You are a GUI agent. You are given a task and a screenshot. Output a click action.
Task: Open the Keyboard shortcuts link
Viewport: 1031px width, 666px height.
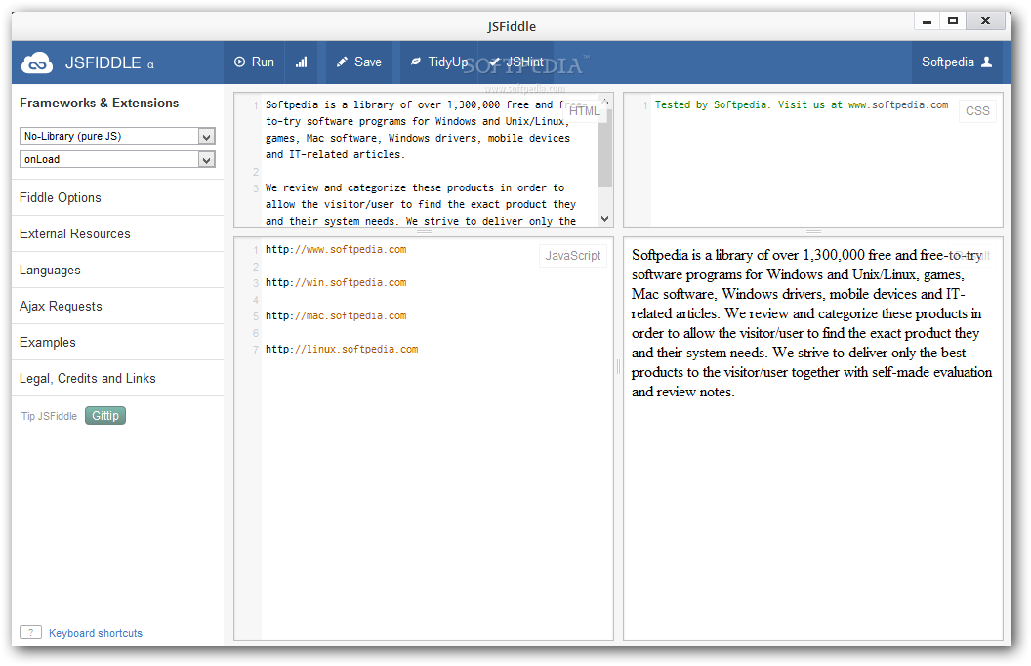point(96,633)
